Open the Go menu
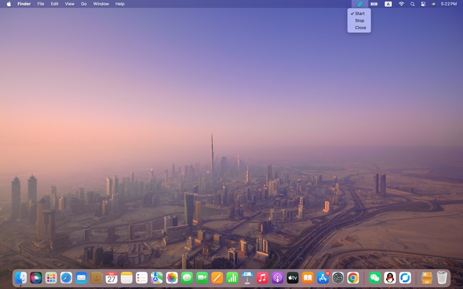The image size is (463, 289). click(84, 4)
